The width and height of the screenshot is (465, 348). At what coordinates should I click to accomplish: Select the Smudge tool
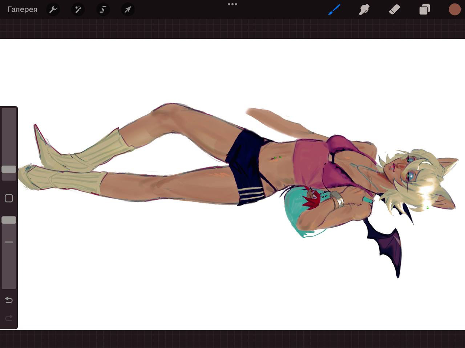point(364,9)
